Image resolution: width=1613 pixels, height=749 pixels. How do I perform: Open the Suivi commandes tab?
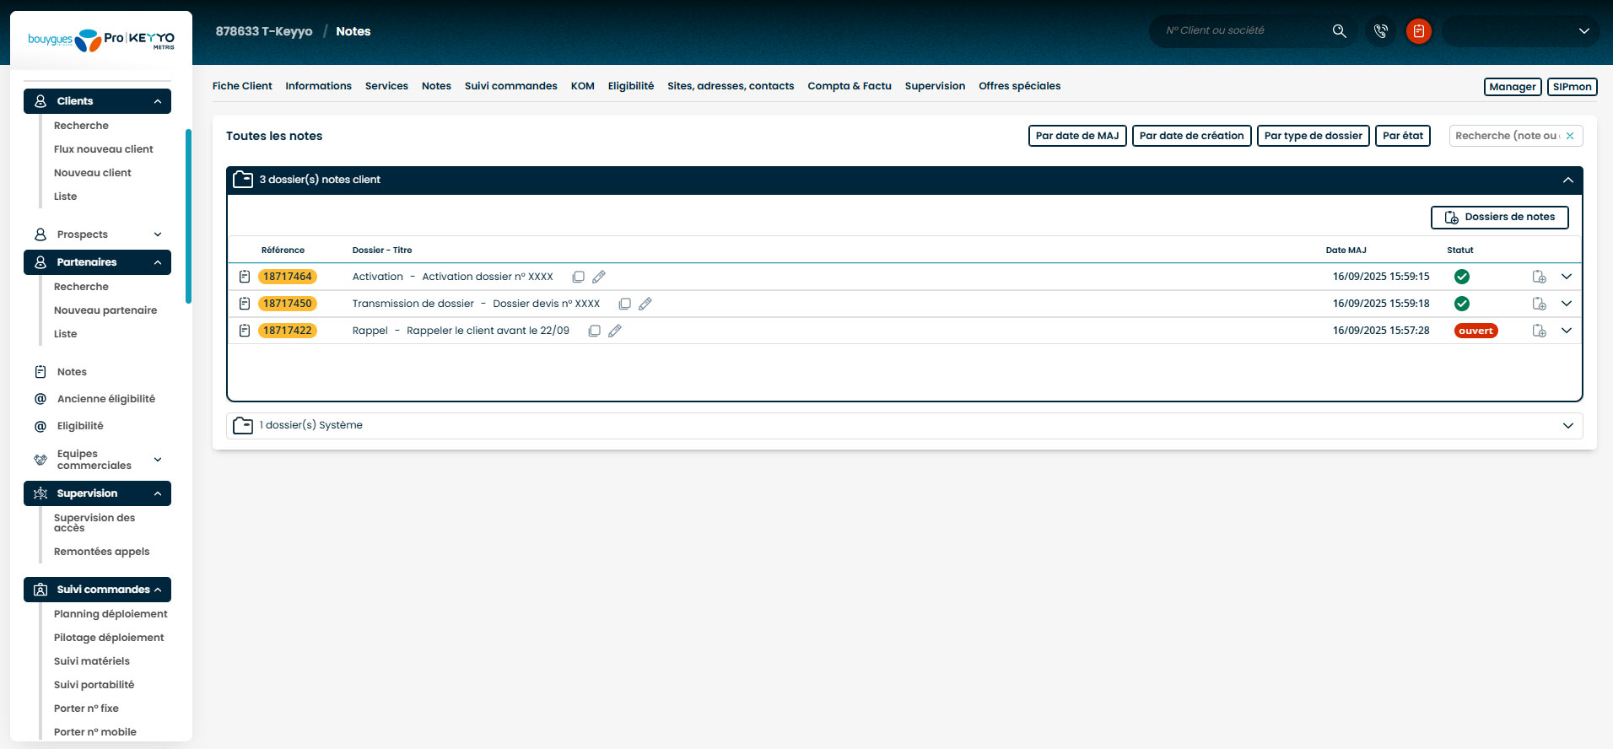pos(510,86)
